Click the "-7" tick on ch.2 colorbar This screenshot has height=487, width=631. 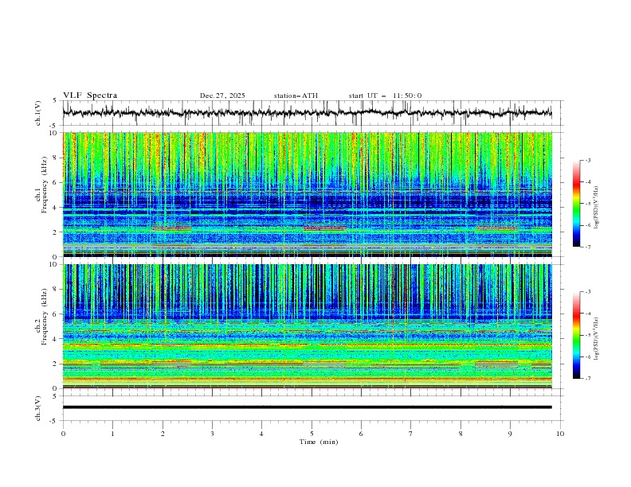588,379
